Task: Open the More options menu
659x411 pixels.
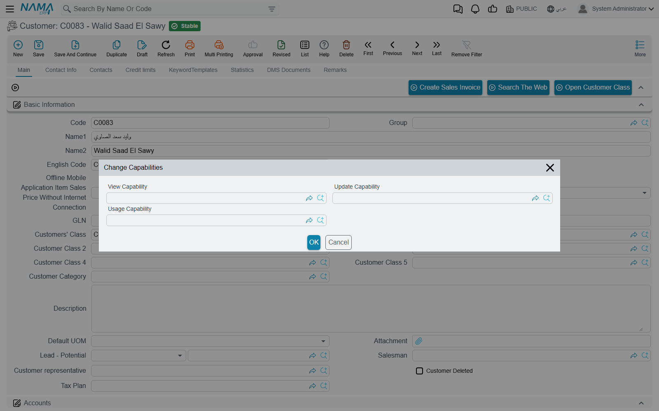Action: (640, 48)
